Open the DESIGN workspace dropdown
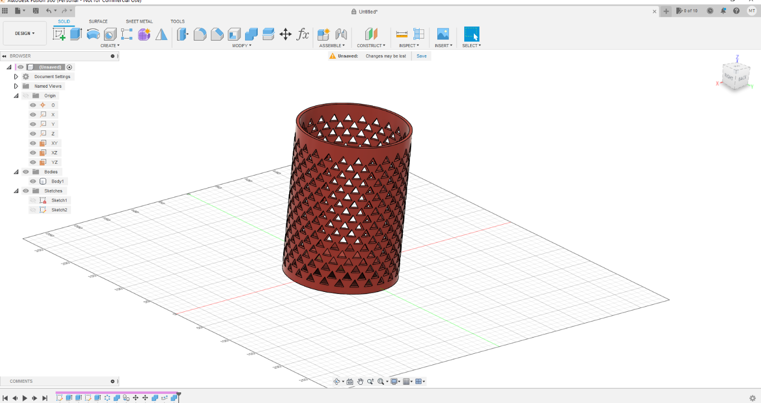Viewport: 761px width, 403px height. tap(25, 33)
